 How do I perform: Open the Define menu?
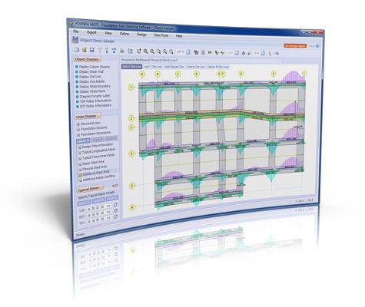[124, 34]
